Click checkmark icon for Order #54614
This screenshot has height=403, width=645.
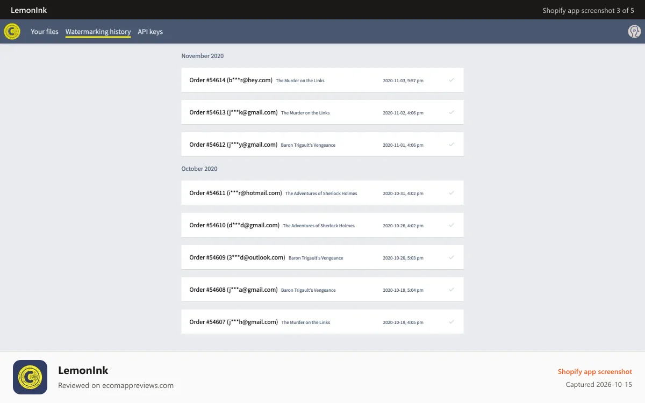tap(451, 80)
